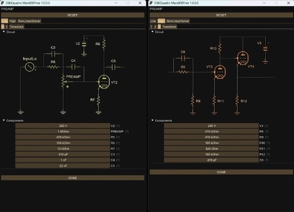Image resolution: width=294 pixels, height=212 pixels.
Task: Open help for R11 component
Action: (269, 149)
